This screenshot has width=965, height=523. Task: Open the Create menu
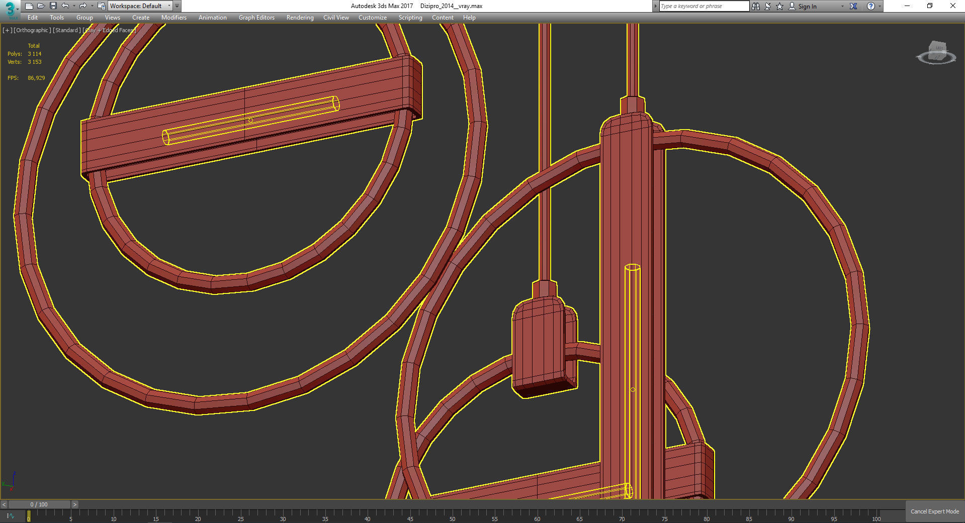pos(141,18)
